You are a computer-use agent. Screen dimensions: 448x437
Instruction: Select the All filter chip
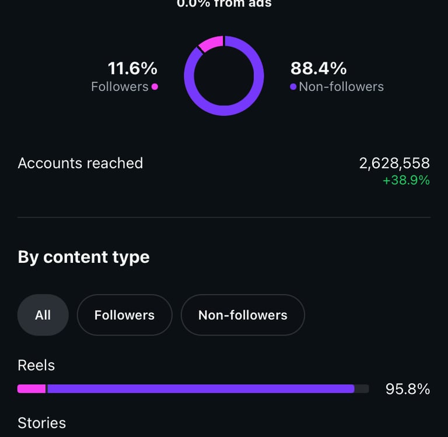pos(43,315)
